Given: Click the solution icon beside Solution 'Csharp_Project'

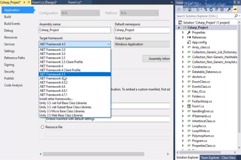Looking at the screenshot, I should tap(180, 23).
